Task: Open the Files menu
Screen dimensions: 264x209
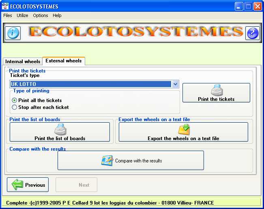Action: tap(8, 15)
